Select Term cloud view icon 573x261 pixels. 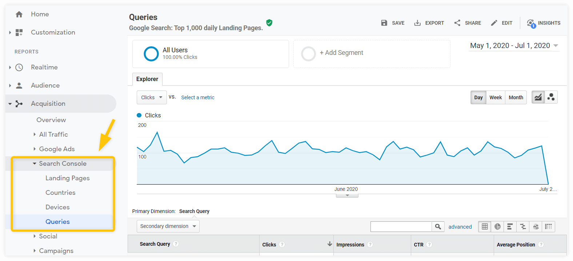[536, 226]
